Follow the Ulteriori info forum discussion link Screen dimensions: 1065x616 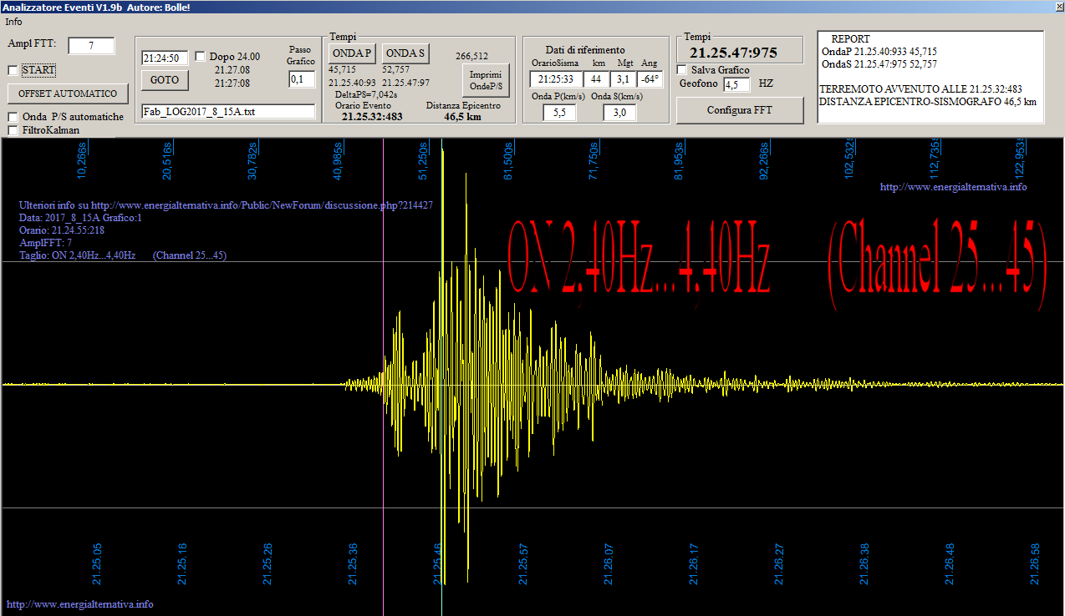tap(226, 204)
